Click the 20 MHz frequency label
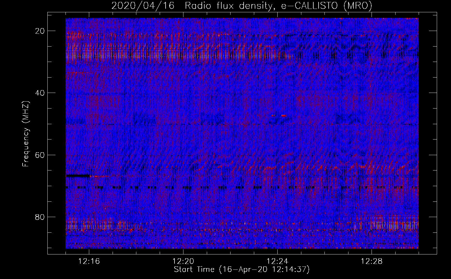 click(40, 31)
